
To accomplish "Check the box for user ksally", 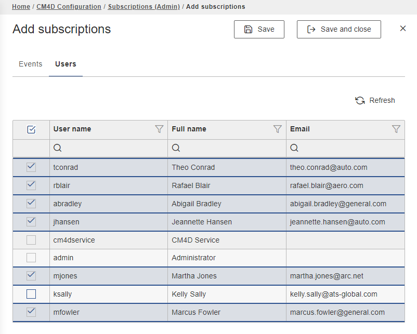I will pyautogui.click(x=31, y=294).
